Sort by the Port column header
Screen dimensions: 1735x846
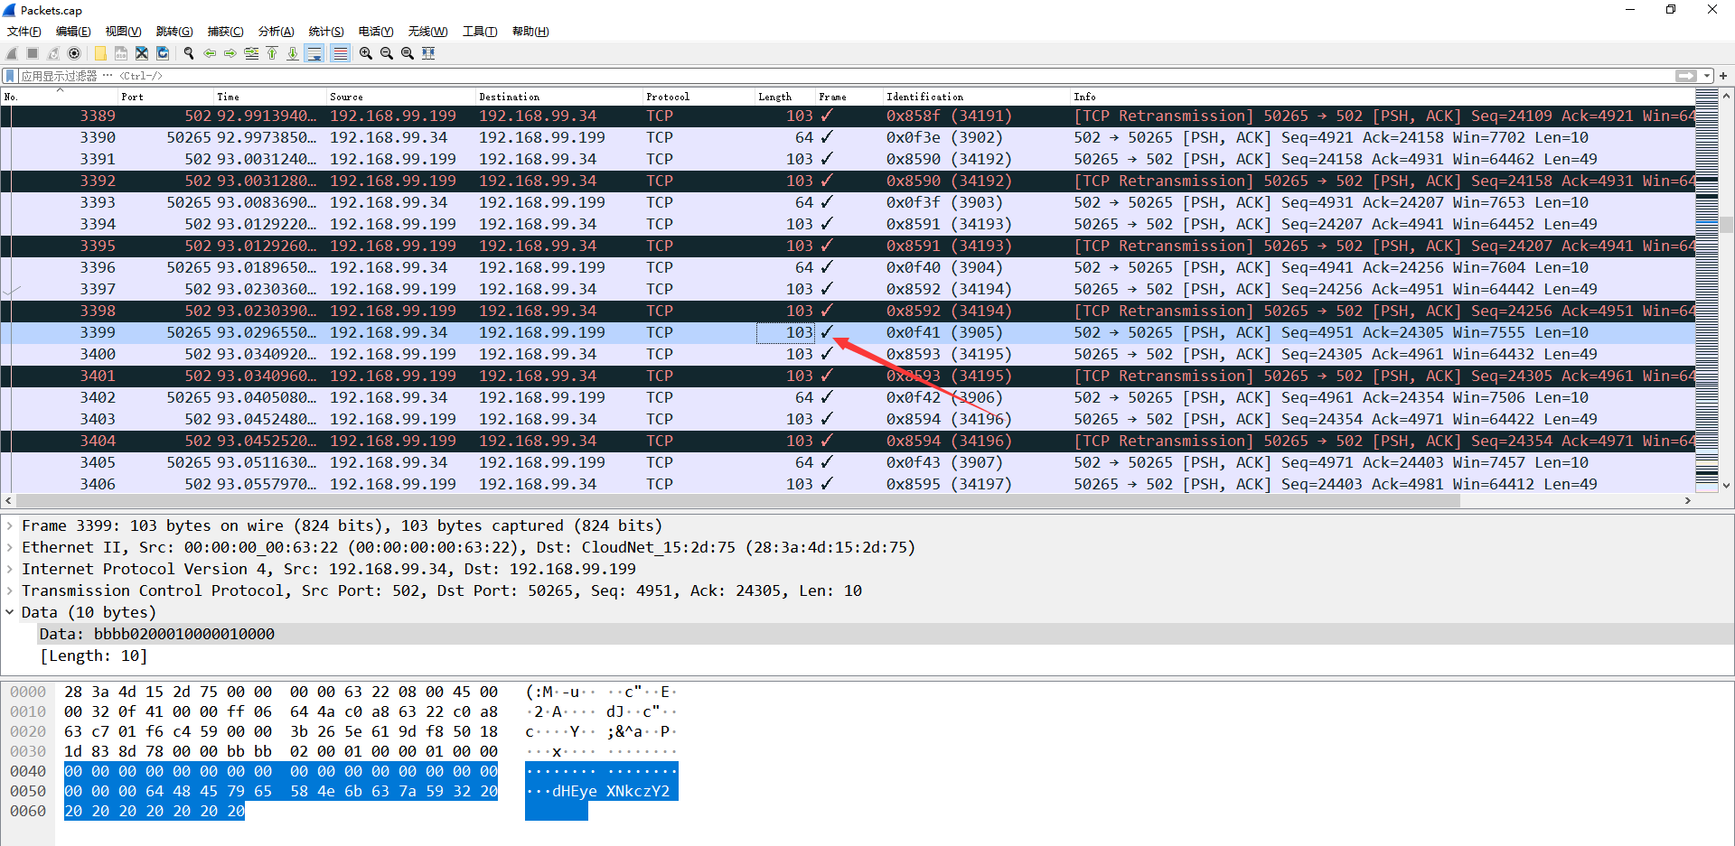(165, 97)
